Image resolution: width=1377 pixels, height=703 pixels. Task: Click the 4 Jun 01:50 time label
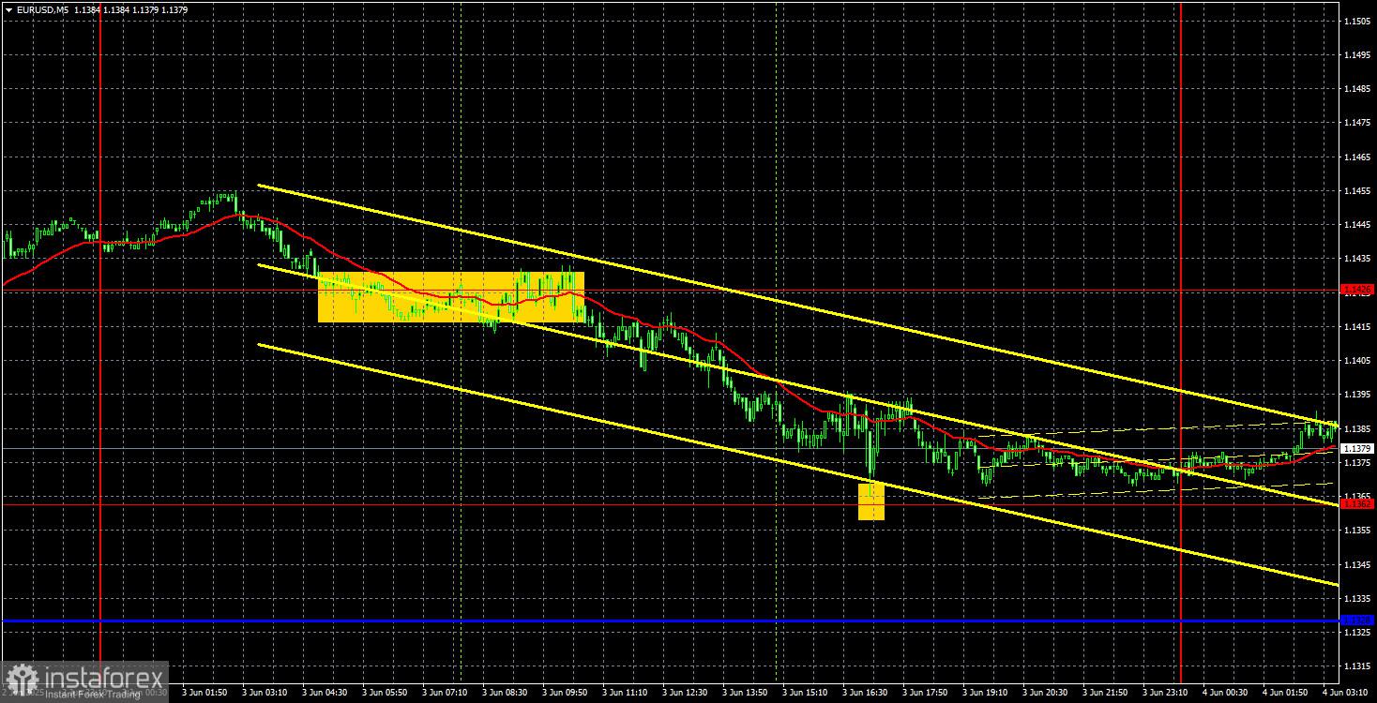coord(1285,693)
